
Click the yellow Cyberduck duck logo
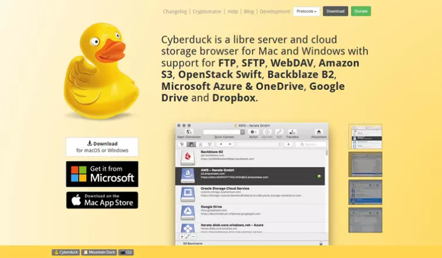[101, 71]
